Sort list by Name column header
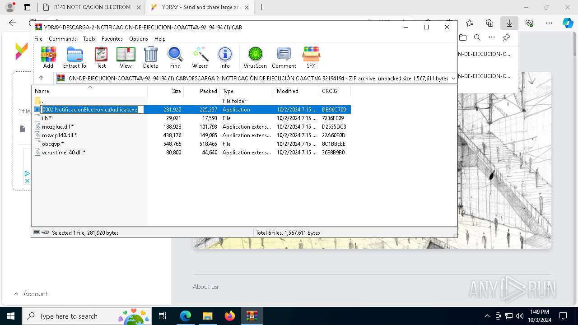The height and width of the screenshot is (325, 578). pos(89,91)
